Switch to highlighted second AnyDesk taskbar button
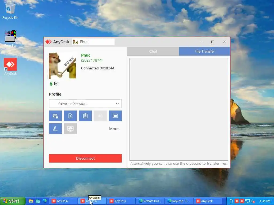This screenshot has height=205, width=274. [x=92, y=201]
